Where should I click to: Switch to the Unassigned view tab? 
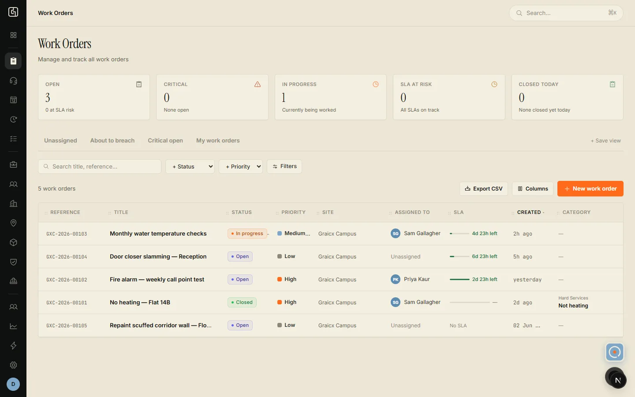[60, 141]
